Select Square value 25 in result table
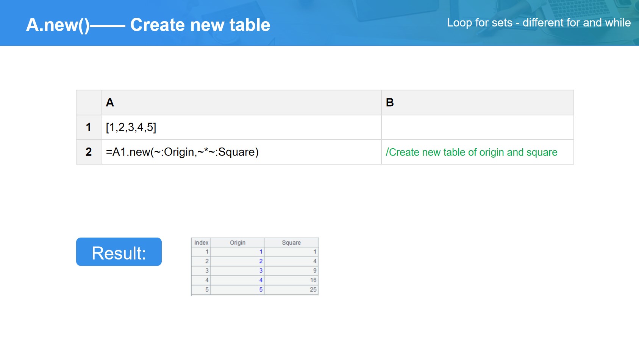 tap(313, 289)
